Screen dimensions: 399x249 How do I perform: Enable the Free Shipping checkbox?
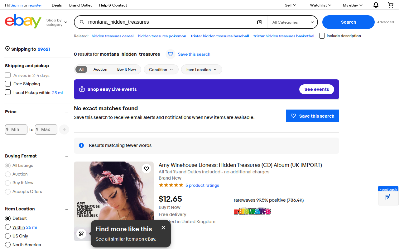pos(8,84)
